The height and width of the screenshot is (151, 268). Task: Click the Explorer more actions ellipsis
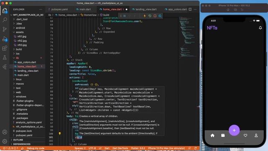tap(41, 9)
